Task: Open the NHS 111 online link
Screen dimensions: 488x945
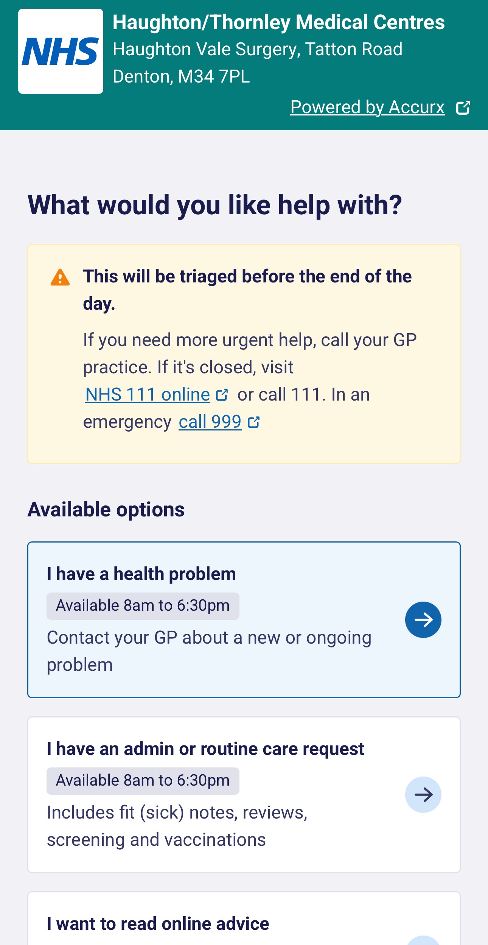Action: coord(148,395)
